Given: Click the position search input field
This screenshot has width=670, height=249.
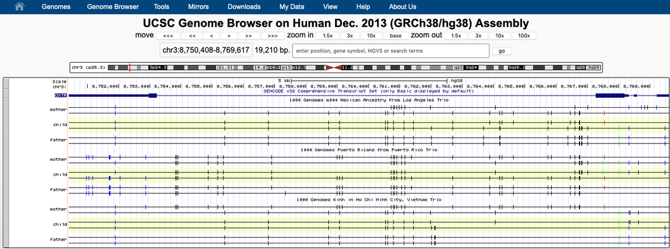Looking at the screenshot, I should click(391, 51).
